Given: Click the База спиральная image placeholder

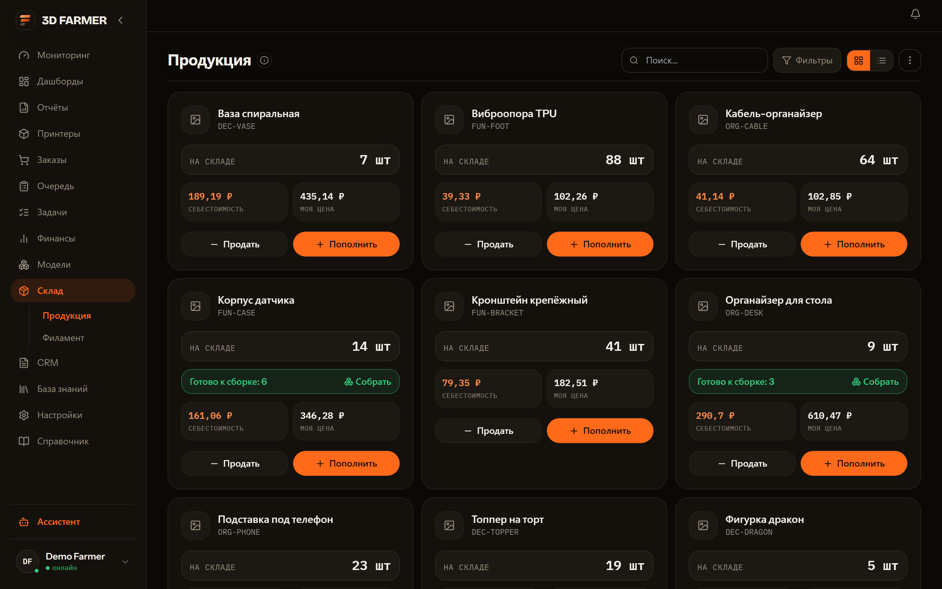Looking at the screenshot, I should coord(195,119).
